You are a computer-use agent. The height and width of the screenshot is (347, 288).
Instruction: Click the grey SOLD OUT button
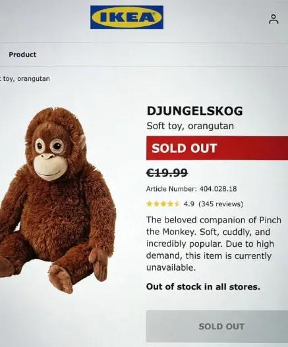point(217,327)
